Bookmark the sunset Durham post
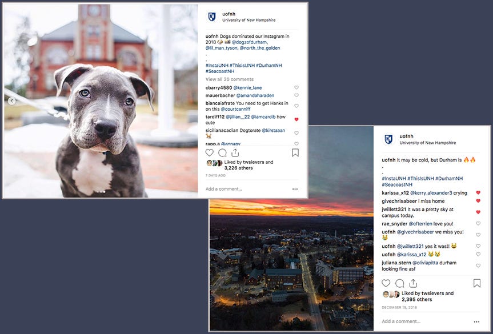The height and width of the screenshot is (334, 493). (x=477, y=283)
